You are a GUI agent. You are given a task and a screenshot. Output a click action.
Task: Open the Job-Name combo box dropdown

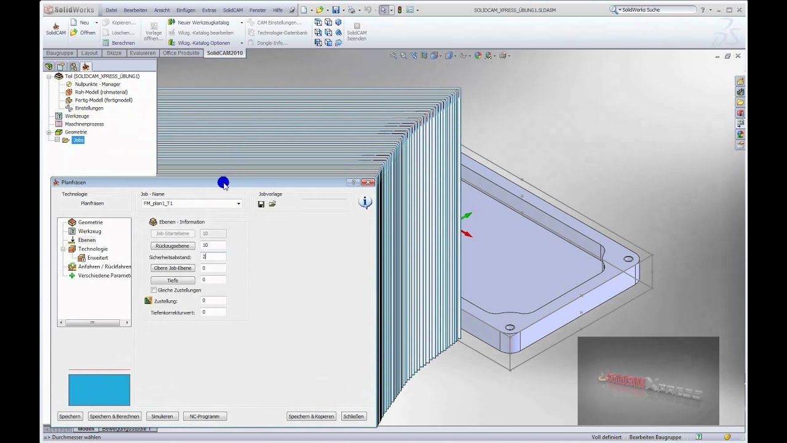tap(239, 204)
